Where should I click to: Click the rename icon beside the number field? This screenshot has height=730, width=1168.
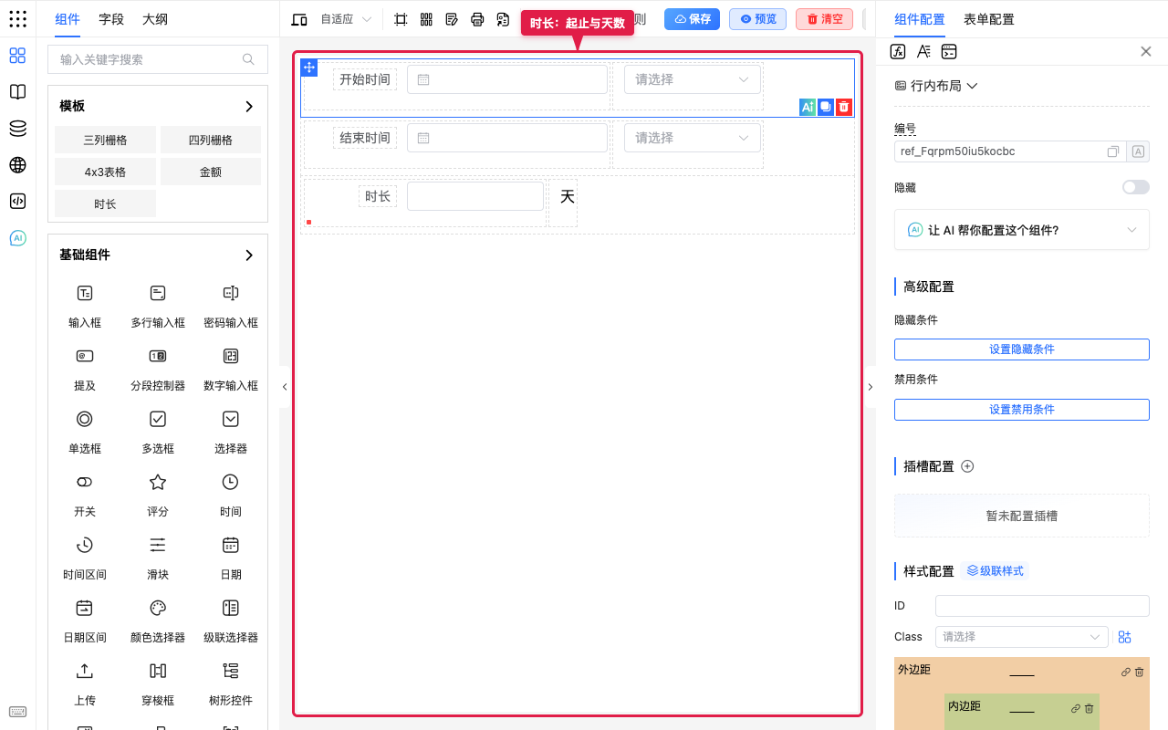(1138, 151)
